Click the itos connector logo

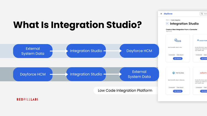pos(178,40)
